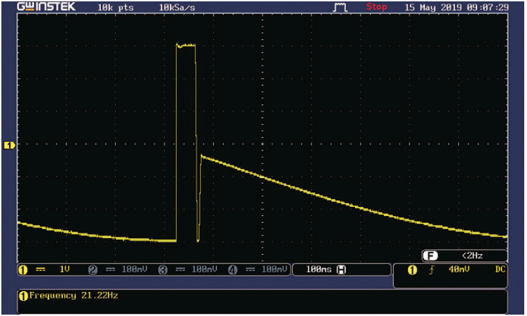Click the date 15 May 2019
The image size is (527, 316).
[x=433, y=7]
